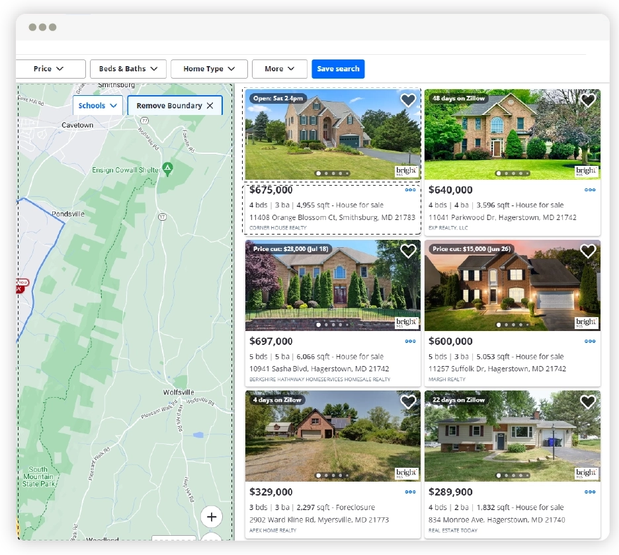Click 'Open: Sat 2-4pm' badge
The height and width of the screenshot is (555, 619).
tap(278, 98)
